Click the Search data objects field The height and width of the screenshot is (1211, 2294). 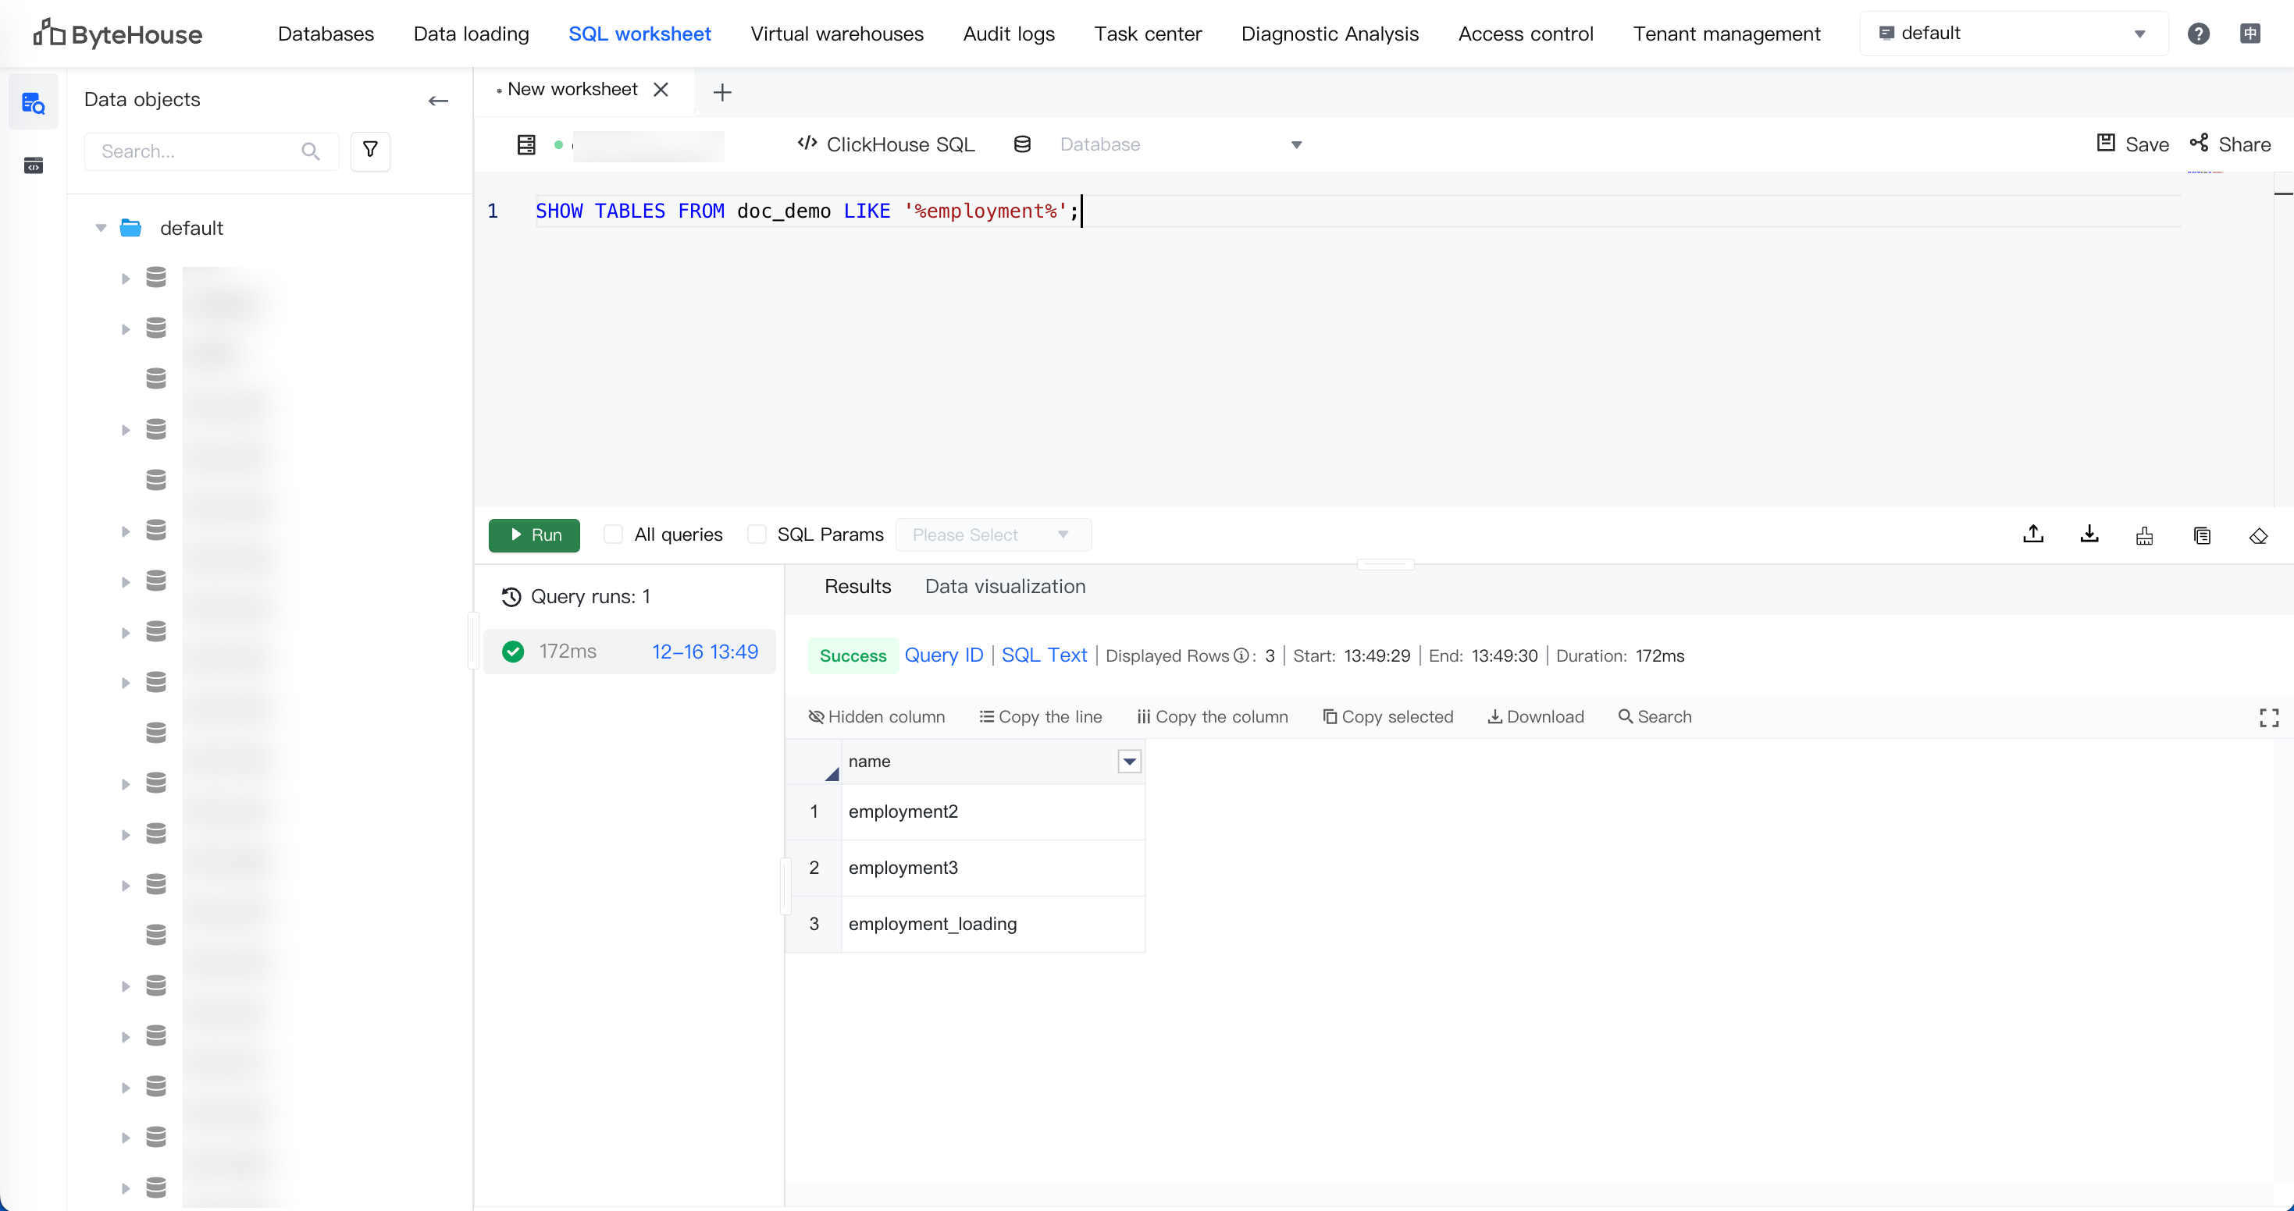pyautogui.click(x=198, y=151)
